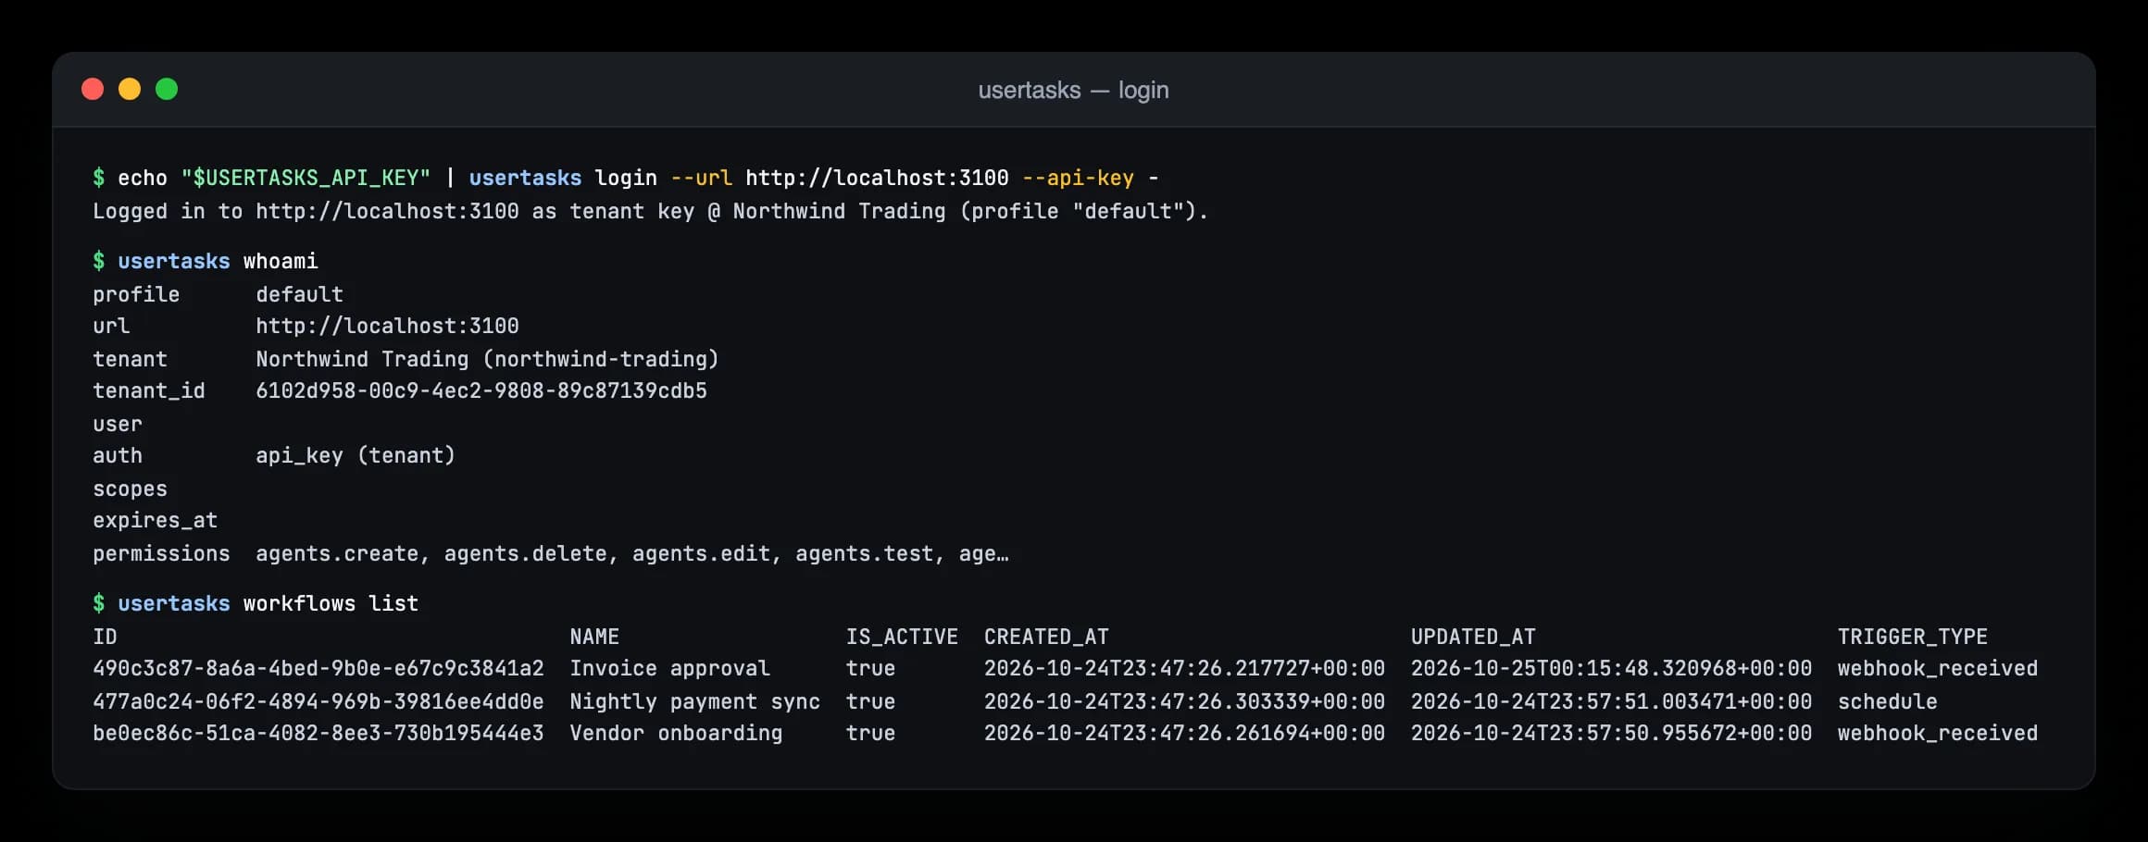Viewport: 2148px width, 842px height.
Task: Minimize the terminal using the yellow button
Action: (x=130, y=89)
